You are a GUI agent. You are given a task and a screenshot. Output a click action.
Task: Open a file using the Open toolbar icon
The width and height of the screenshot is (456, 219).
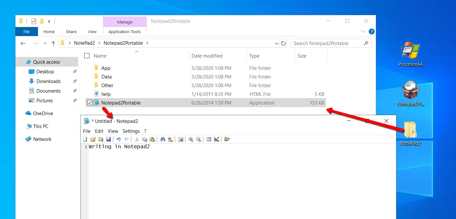click(93, 139)
